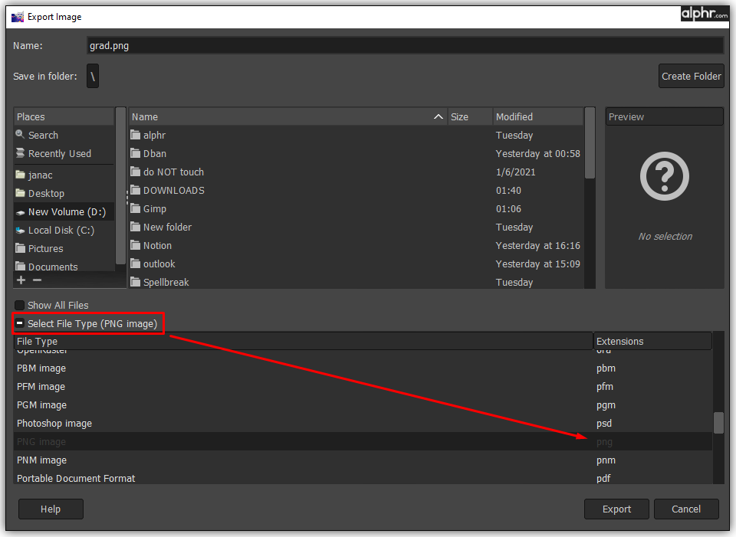Select PGM image file type
The width and height of the screenshot is (736, 537).
click(x=363, y=404)
